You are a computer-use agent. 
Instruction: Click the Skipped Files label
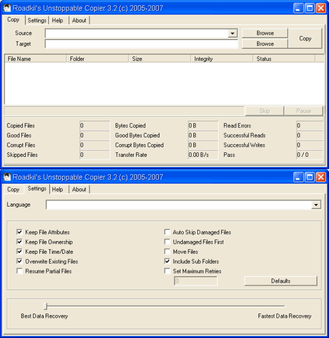click(x=22, y=155)
